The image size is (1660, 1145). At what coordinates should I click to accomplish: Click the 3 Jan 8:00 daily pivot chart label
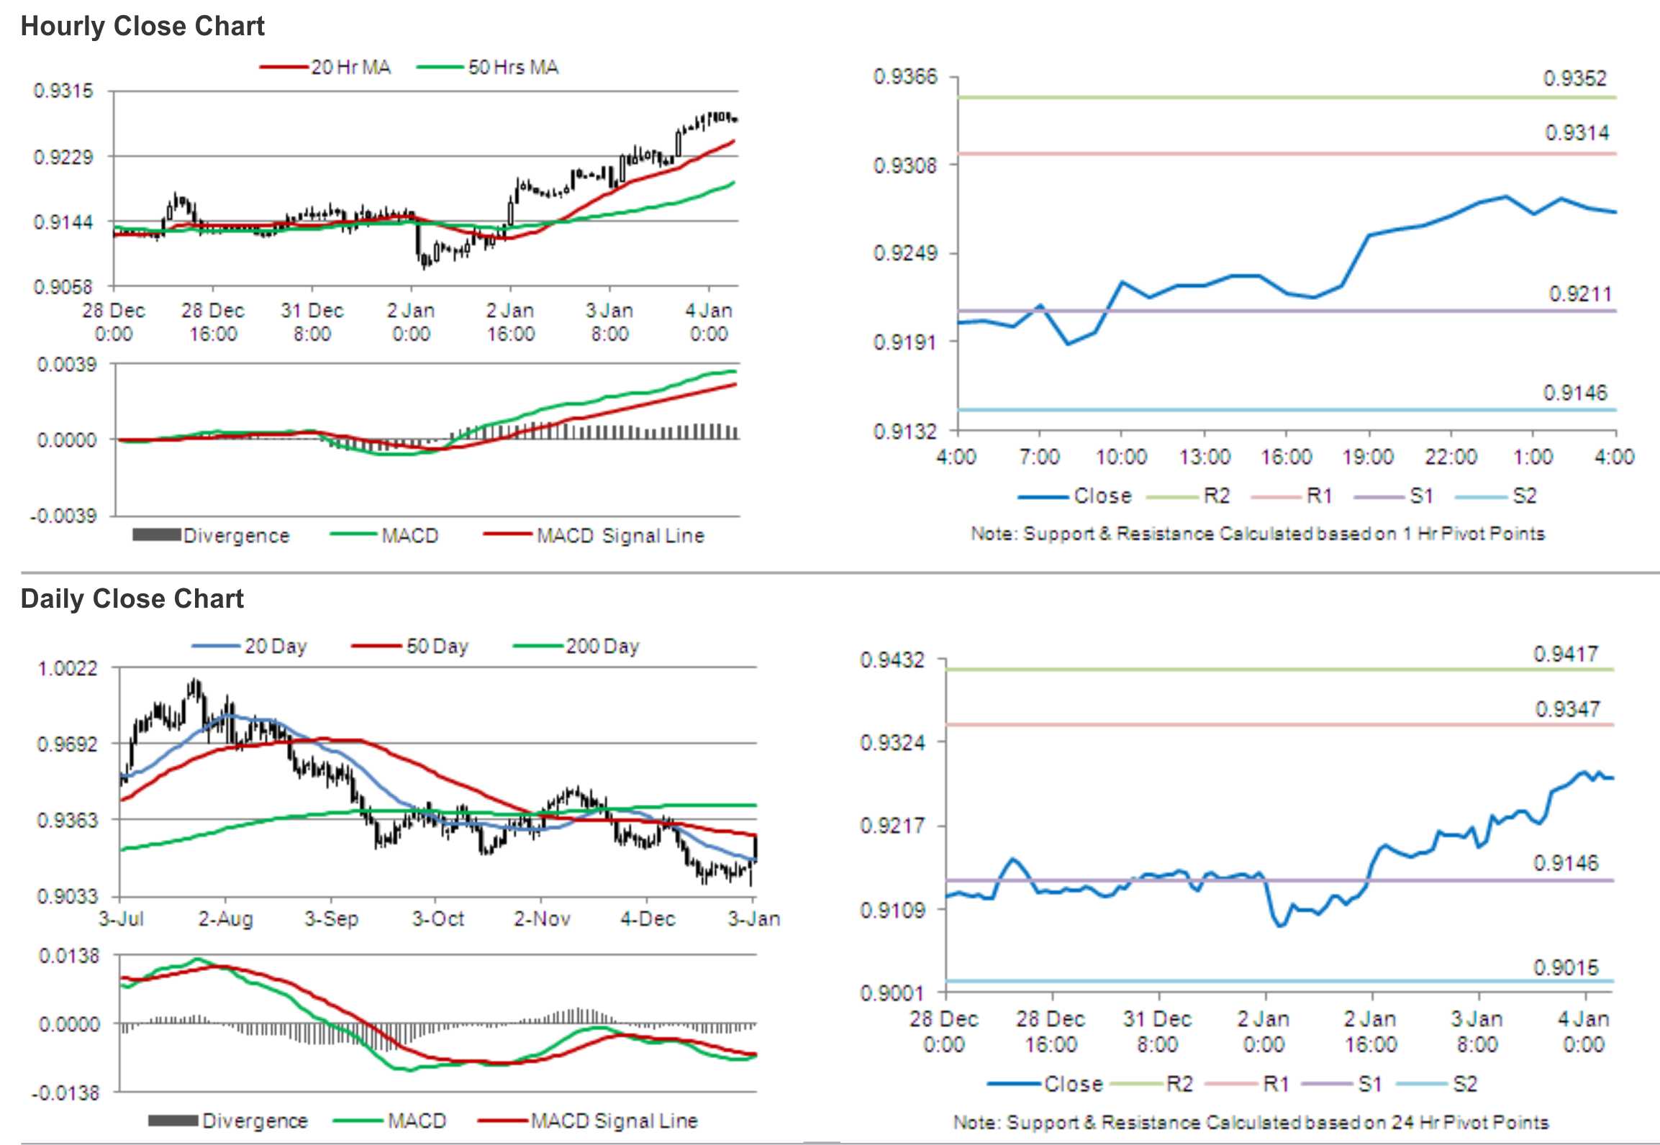pyautogui.click(x=1477, y=1031)
